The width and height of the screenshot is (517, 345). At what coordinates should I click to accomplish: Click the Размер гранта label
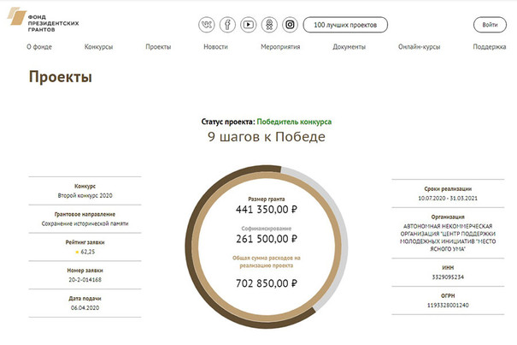point(267,199)
